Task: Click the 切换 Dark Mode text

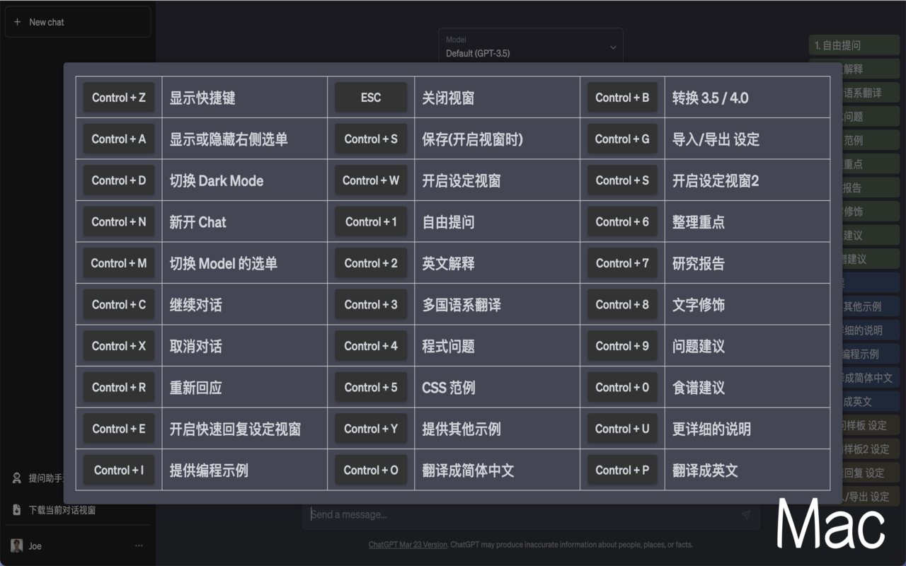Action: (x=217, y=180)
